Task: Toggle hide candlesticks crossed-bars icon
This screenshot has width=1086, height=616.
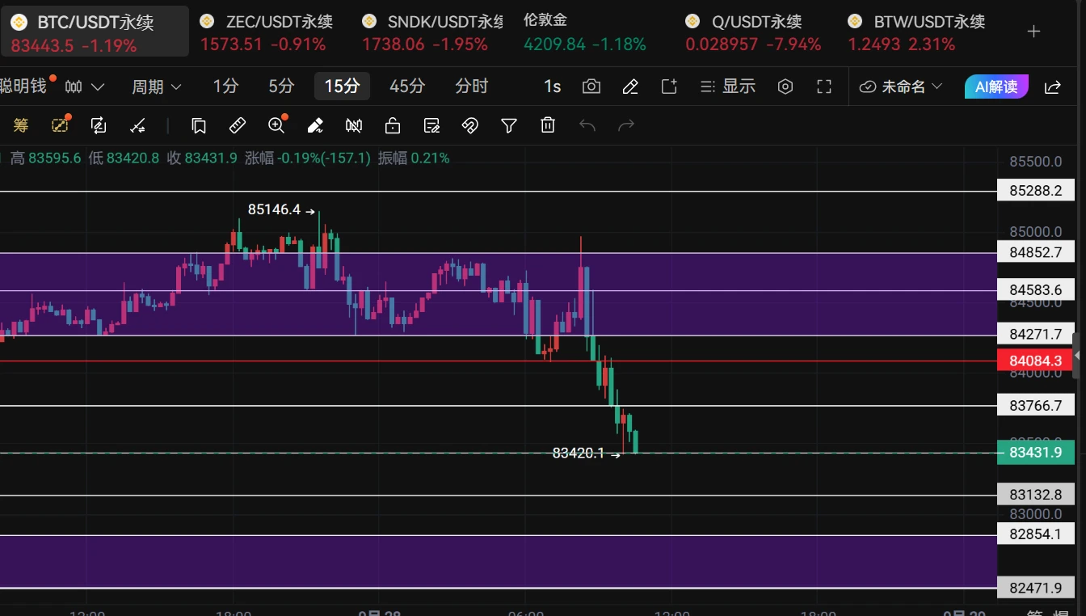Action: click(x=354, y=125)
